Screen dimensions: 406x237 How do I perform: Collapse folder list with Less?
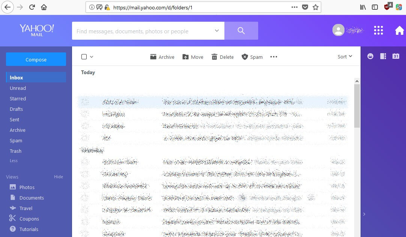(14, 161)
